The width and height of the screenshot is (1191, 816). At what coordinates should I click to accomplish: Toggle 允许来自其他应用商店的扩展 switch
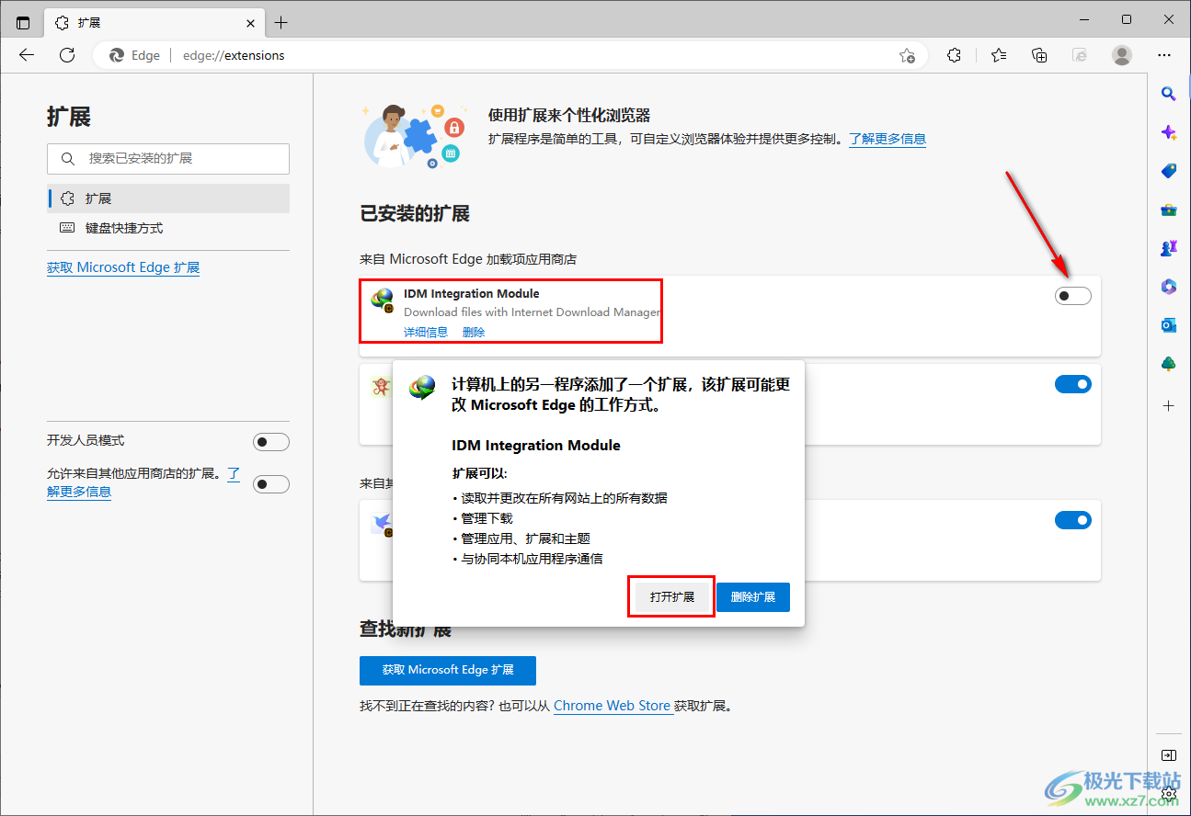click(271, 483)
